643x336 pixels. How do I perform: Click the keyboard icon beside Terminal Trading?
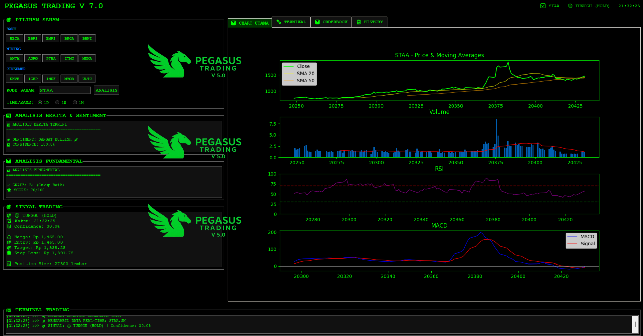tap(9, 310)
